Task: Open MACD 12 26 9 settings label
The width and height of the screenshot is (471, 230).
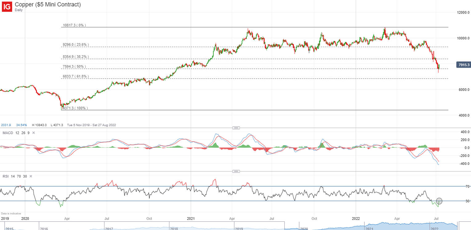Action: [x=16, y=133]
